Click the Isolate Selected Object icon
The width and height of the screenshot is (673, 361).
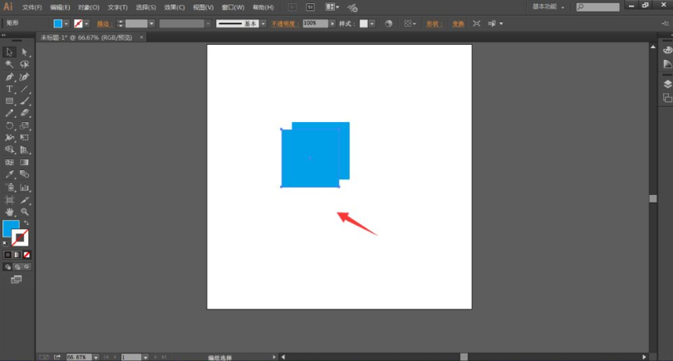click(x=476, y=23)
